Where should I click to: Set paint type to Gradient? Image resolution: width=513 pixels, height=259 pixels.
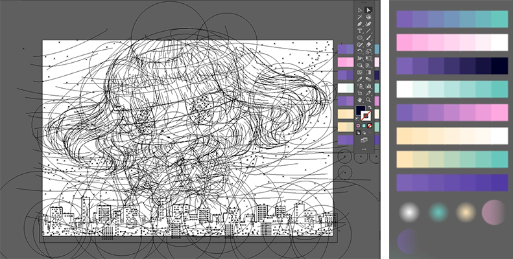click(x=364, y=126)
